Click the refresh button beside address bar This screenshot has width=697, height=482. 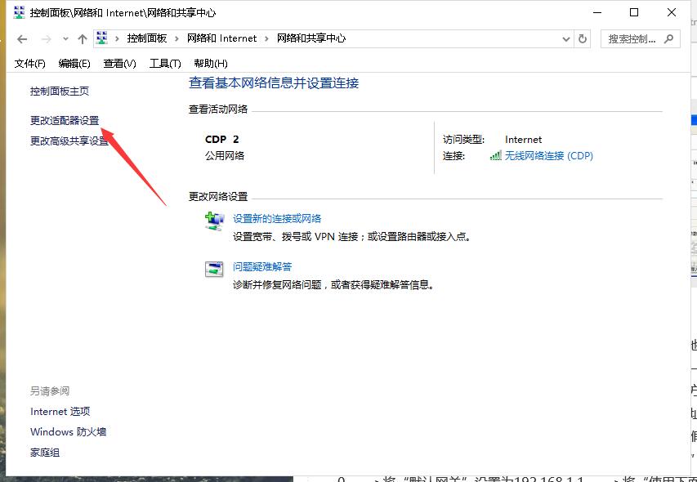(x=583, y=38)
